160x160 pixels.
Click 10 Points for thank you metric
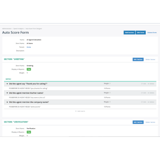107,88
